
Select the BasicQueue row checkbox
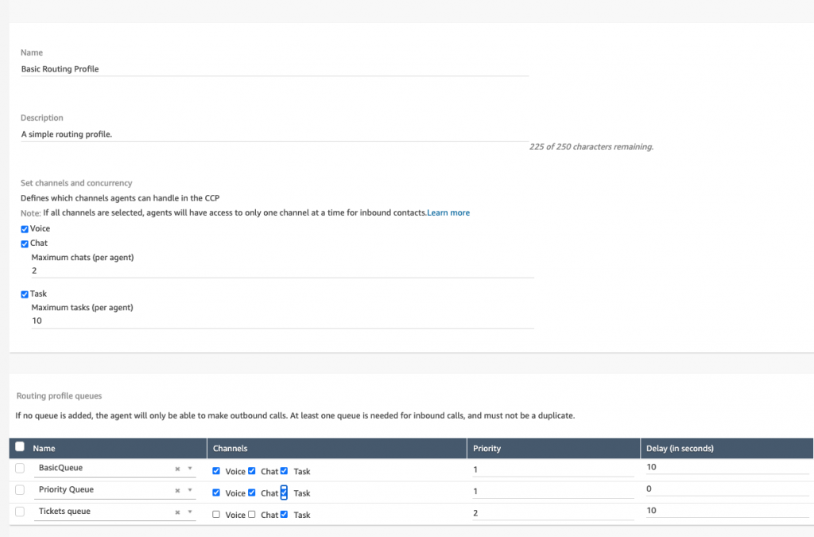tap(20, 468)
